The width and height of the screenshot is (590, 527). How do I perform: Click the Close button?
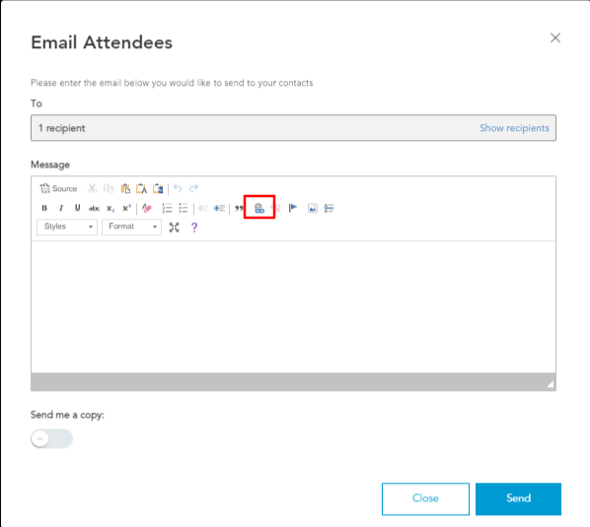425,498
